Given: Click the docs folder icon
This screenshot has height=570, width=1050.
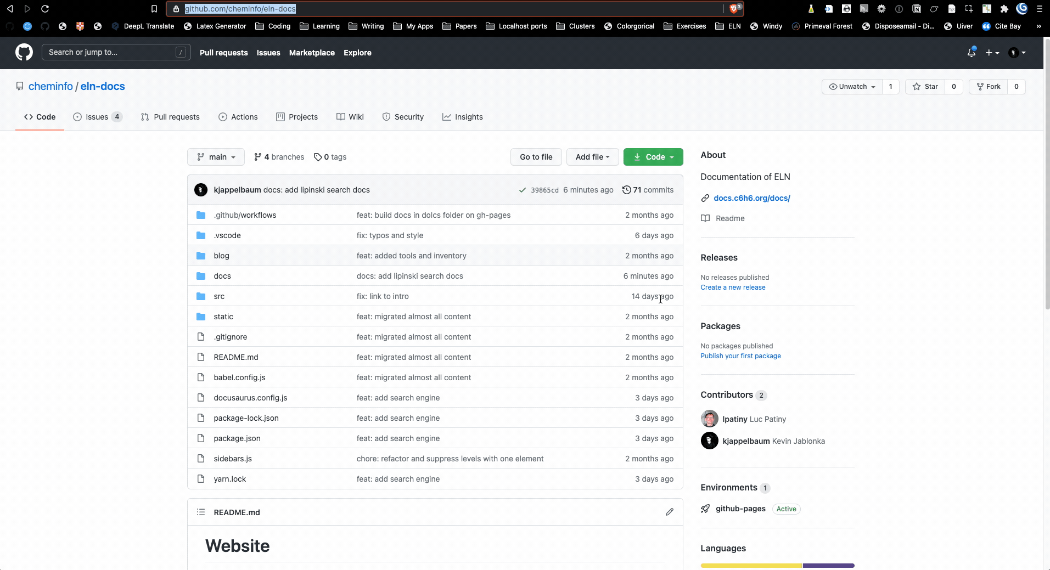Looking at the screenshot, I should (201, 276).
